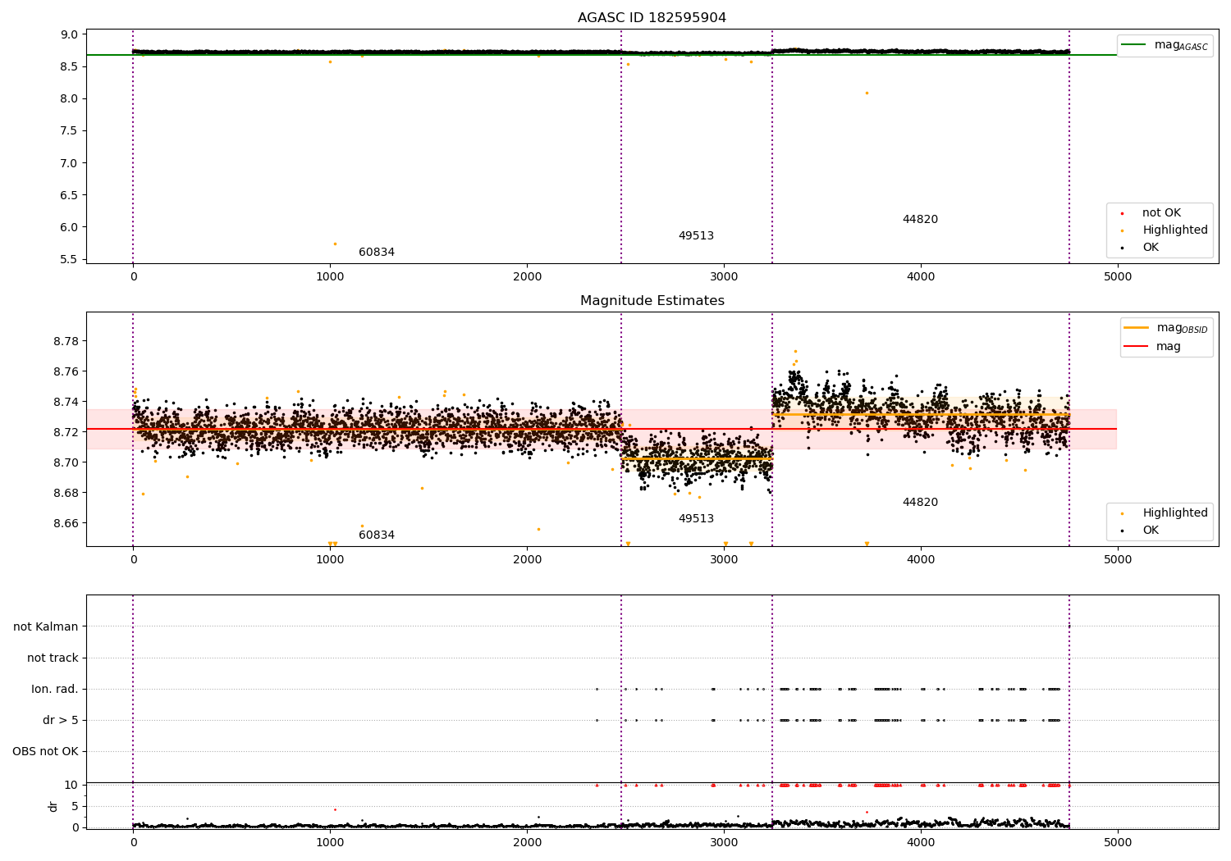The image size is (1231, 861).
Task: Click the 60834 annotation in Magnitude Estimates plot
Action: pyautogui.click(x=377, y=535)
